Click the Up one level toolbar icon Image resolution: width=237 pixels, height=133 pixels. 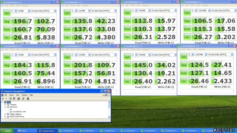(11, 99)
